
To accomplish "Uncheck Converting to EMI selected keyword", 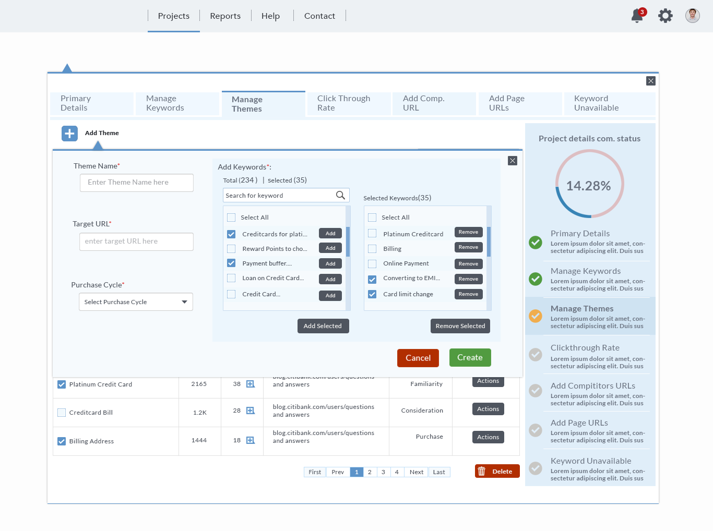I will coord(372,279).
